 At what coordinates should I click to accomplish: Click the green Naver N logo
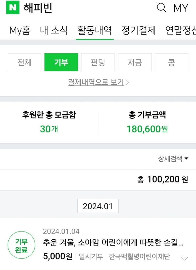[13, 8]
